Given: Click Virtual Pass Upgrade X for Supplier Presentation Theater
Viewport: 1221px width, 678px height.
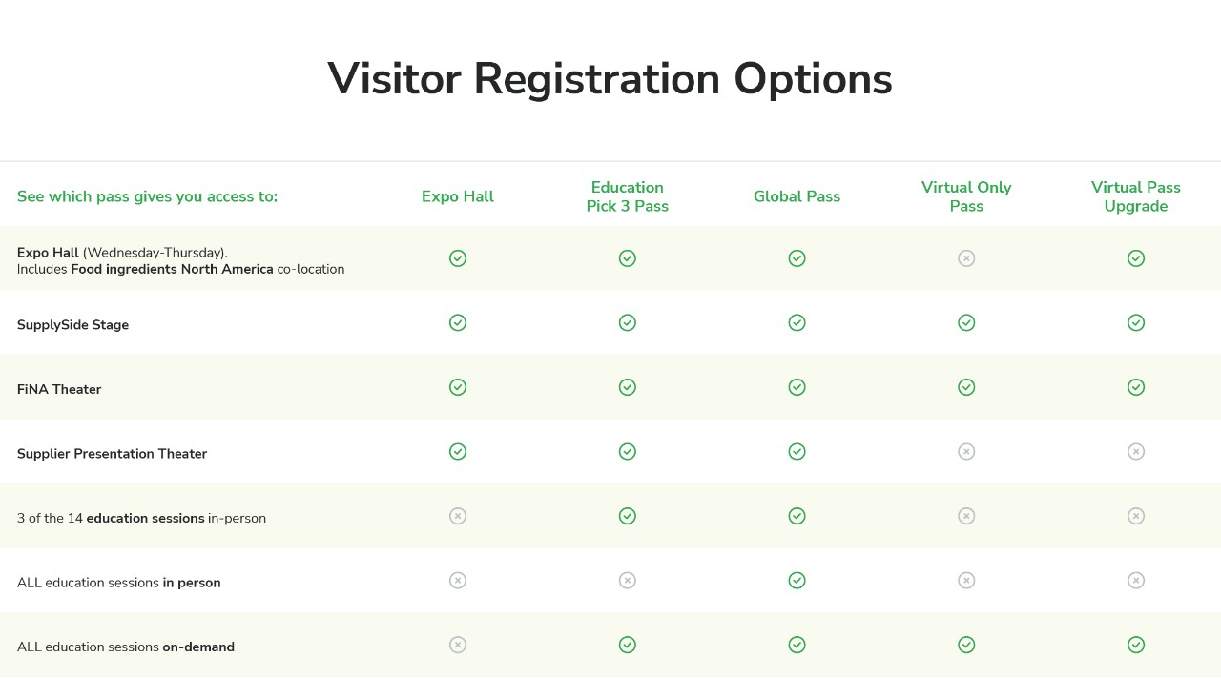Looking at the screenshot, I should [x=1136, y=452].
